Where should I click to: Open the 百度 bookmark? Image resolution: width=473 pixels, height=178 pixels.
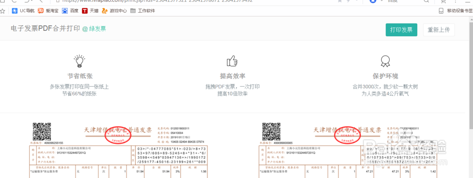point(70,11)
